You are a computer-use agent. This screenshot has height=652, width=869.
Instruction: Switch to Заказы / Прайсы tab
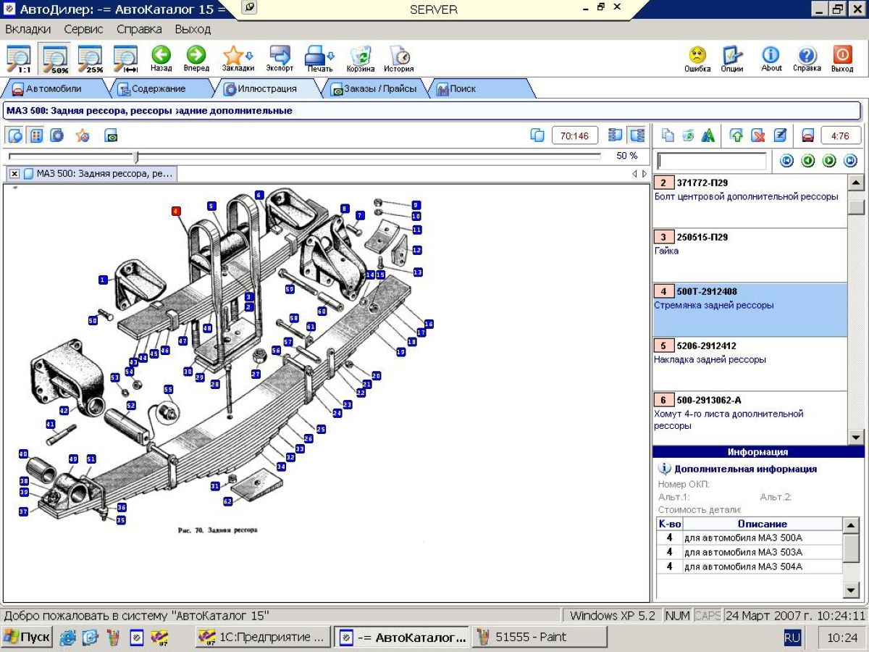tap(374, 89)
